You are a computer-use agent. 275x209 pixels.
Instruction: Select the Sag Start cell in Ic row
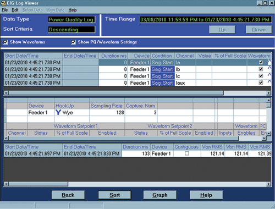click(162, 76)
